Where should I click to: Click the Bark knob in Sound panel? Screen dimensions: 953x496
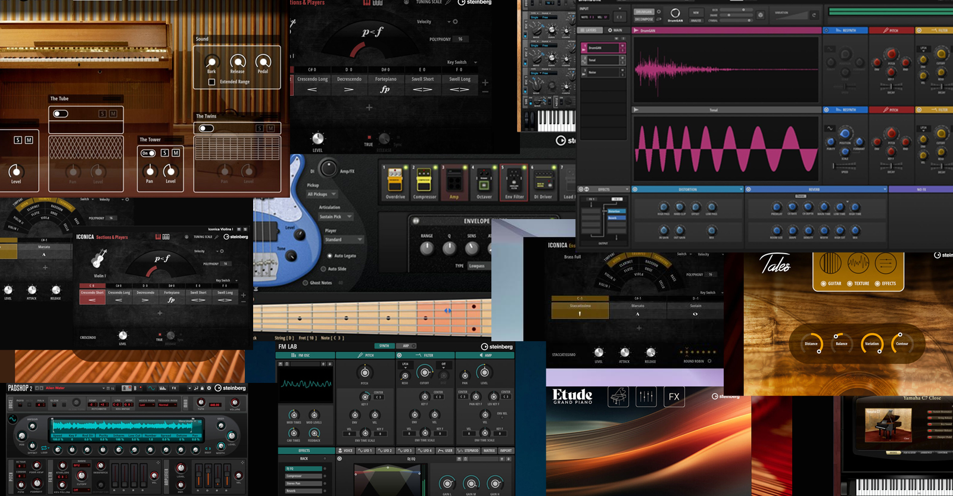click(x=211, y=61)
